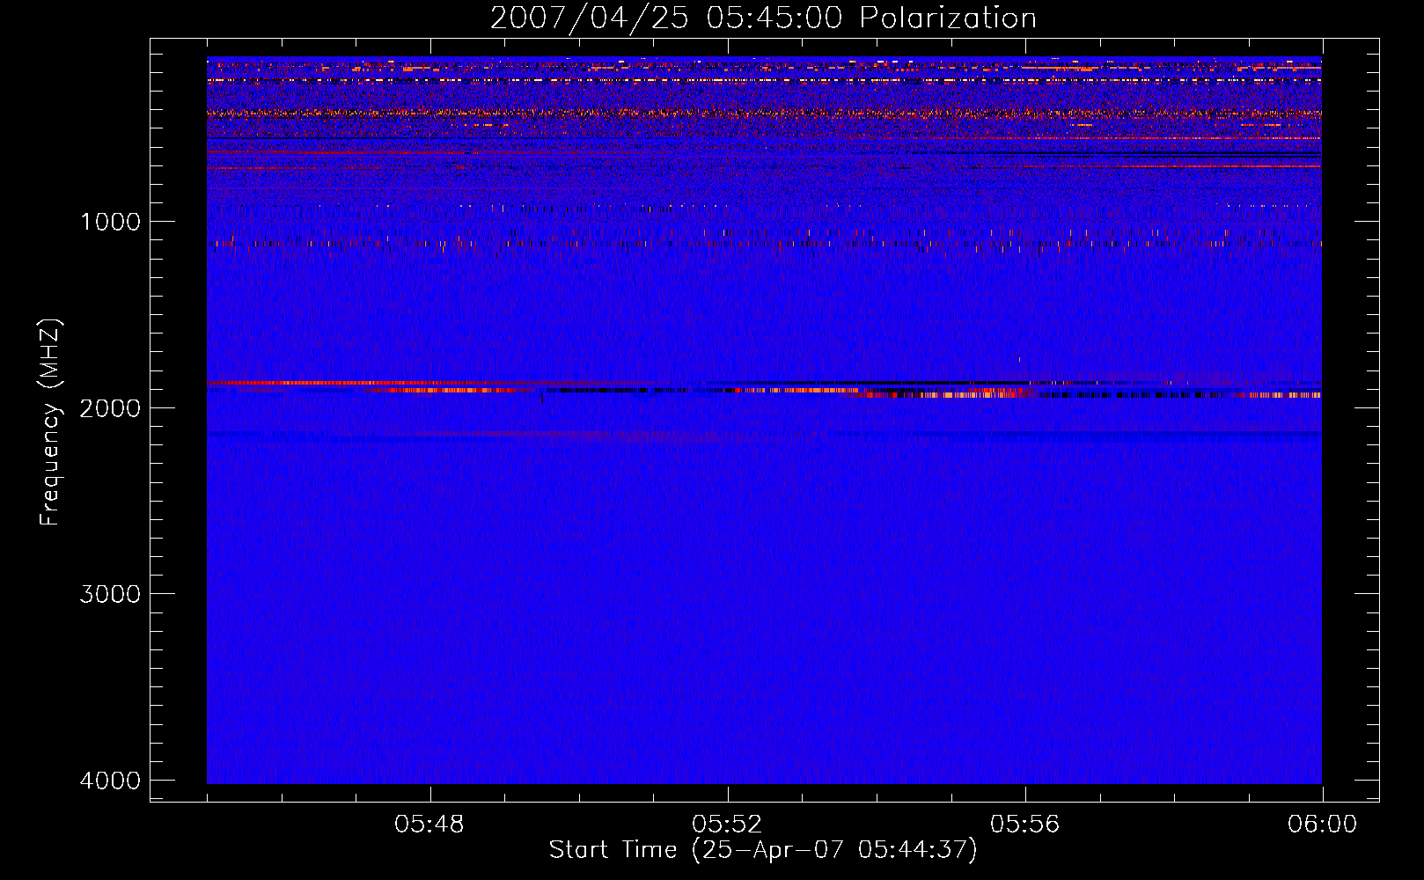Click the 05:48 time tick label
Viewport: 1424px width, 880px height.
pyautogui.click(x=429, y=825)
